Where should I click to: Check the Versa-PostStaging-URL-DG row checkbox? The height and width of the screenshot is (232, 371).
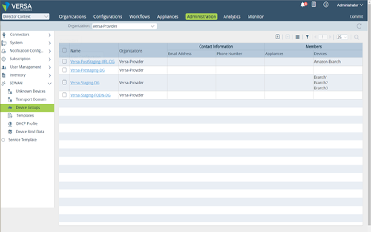pos(64,62)
